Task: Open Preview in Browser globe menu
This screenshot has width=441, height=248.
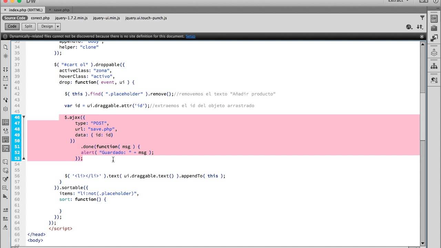Action: click(x=409, y=27)
